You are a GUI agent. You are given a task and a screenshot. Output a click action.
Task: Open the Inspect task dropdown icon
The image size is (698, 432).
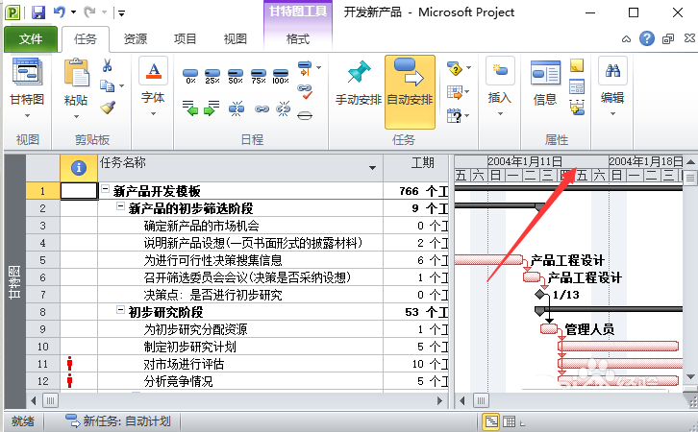(x=459, y=68)
